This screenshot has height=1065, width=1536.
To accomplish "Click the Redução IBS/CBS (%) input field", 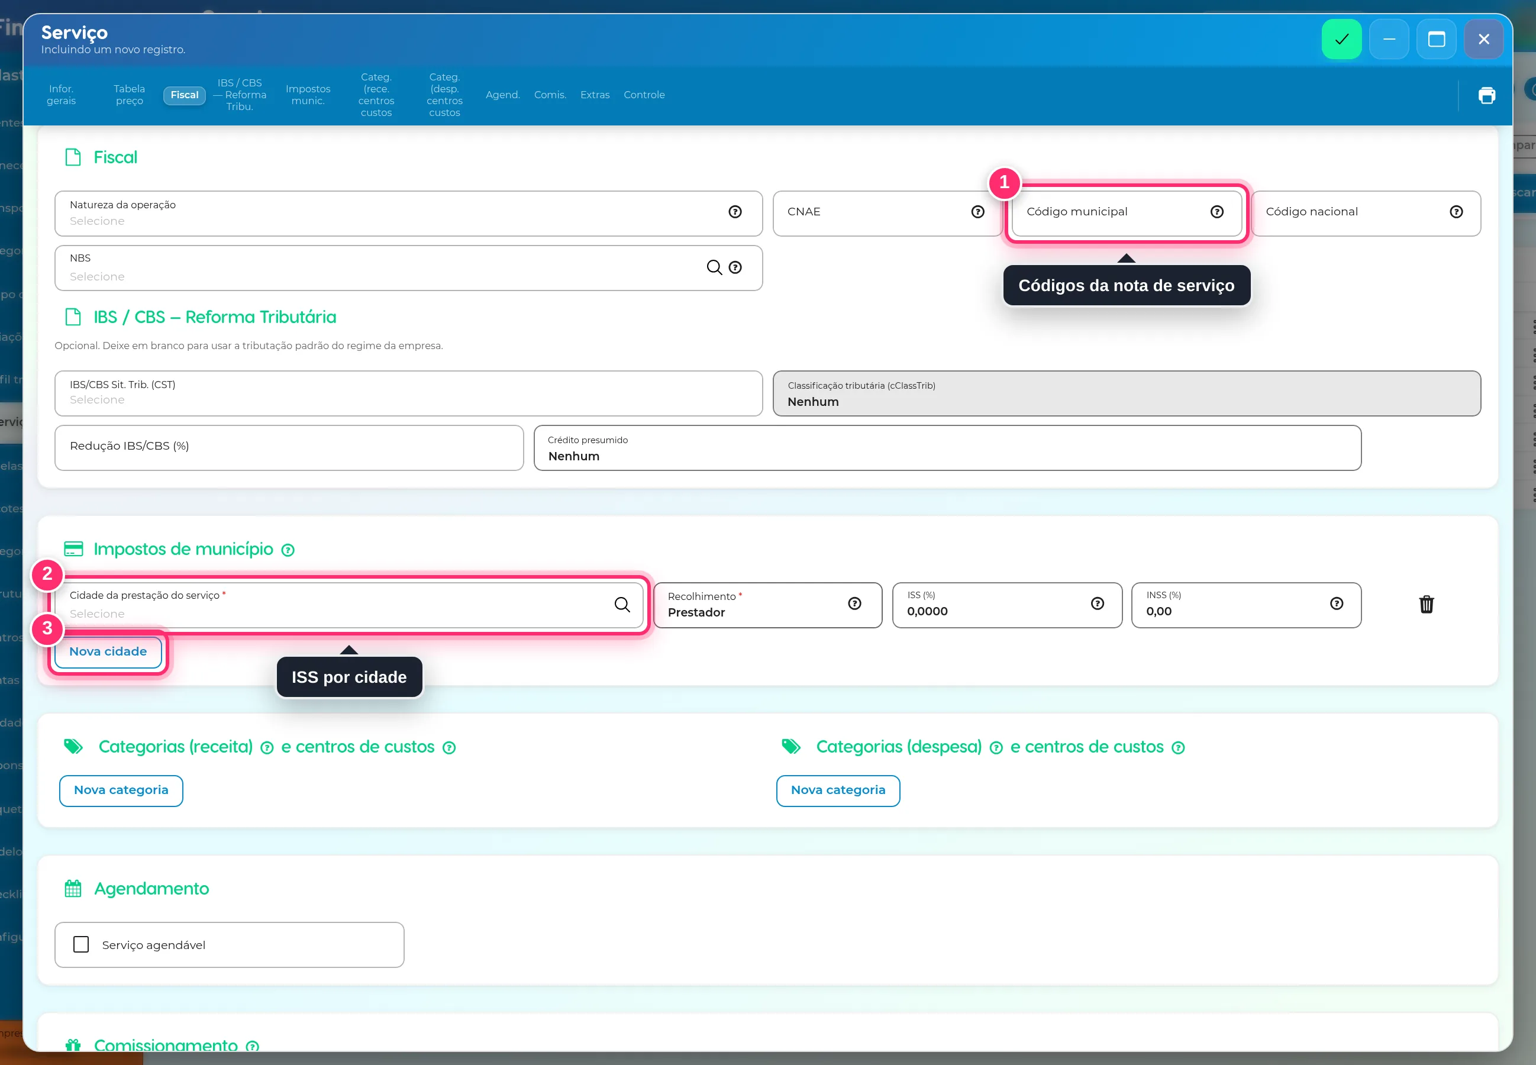I will pyautogui.click(x=289, y=448).
